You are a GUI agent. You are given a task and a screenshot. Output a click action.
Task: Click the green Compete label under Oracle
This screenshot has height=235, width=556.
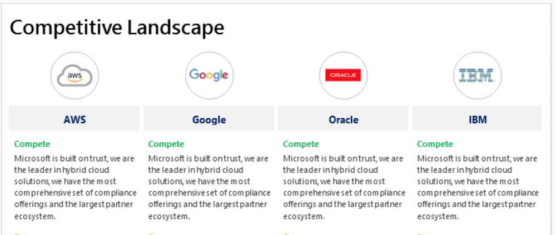[301, 144]
